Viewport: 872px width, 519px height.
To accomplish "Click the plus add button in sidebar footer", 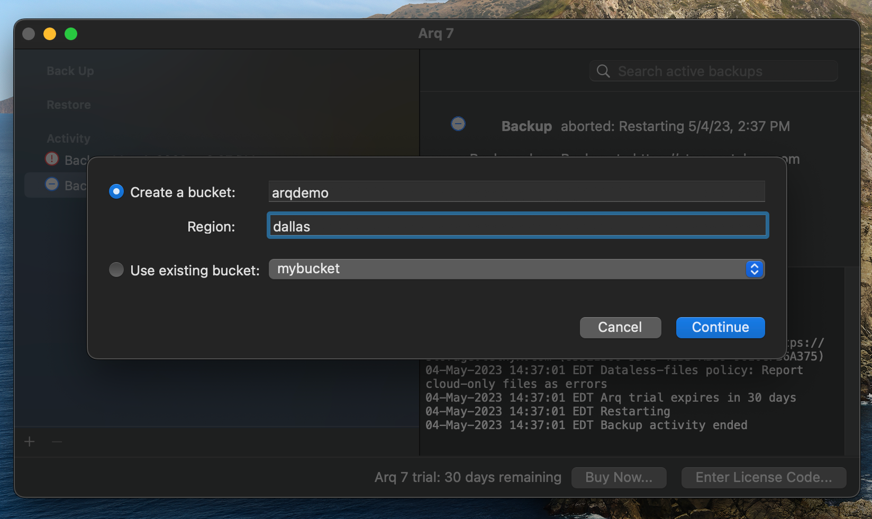I will click(30, 441).
